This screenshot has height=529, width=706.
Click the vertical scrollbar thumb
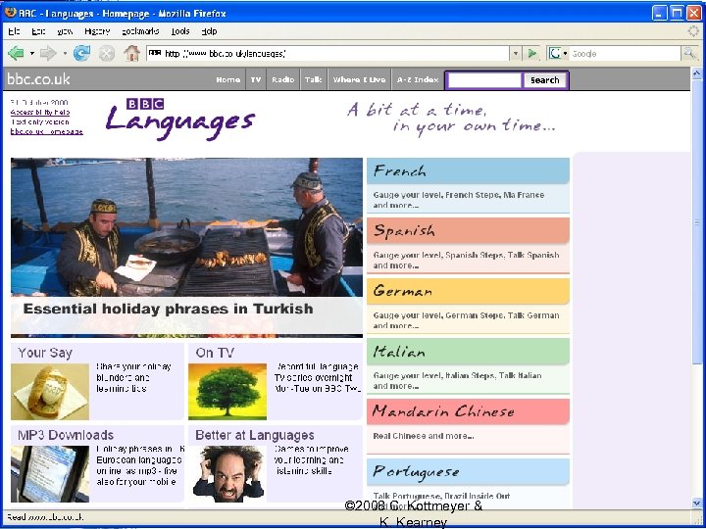(x=696, y=221)
